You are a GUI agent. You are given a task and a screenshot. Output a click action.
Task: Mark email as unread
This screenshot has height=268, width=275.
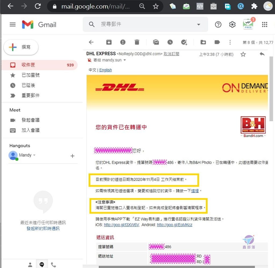[156, 42]
